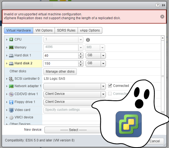Screen dimensions: 169x148
Task: Click Manage other disks button
Action: click(x=60, y=72)
